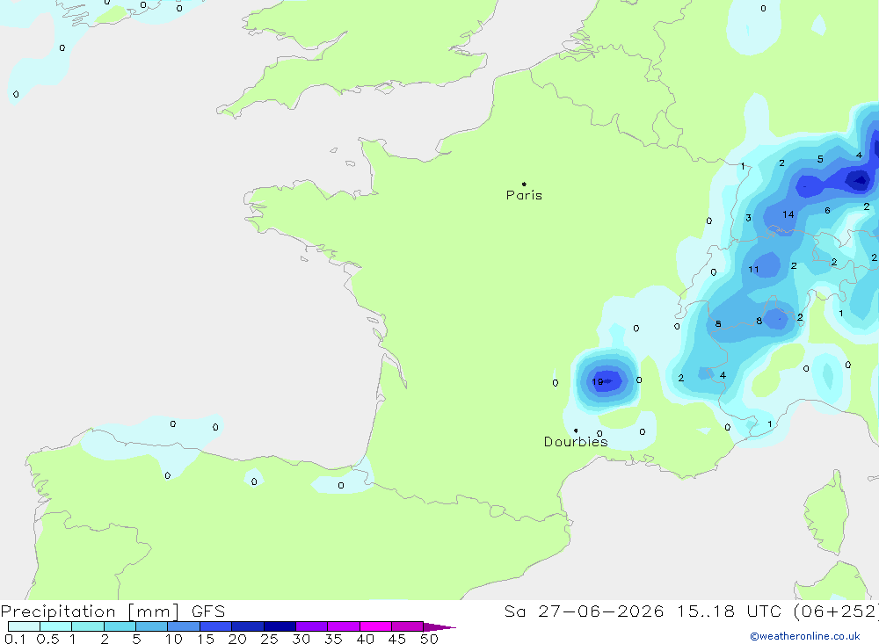
Task: Click the '50' legend scale label
Action: coord(429,639)
